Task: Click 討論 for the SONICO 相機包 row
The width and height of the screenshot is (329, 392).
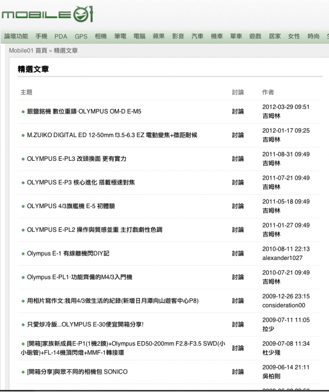Action: click(x=237, y=372)
